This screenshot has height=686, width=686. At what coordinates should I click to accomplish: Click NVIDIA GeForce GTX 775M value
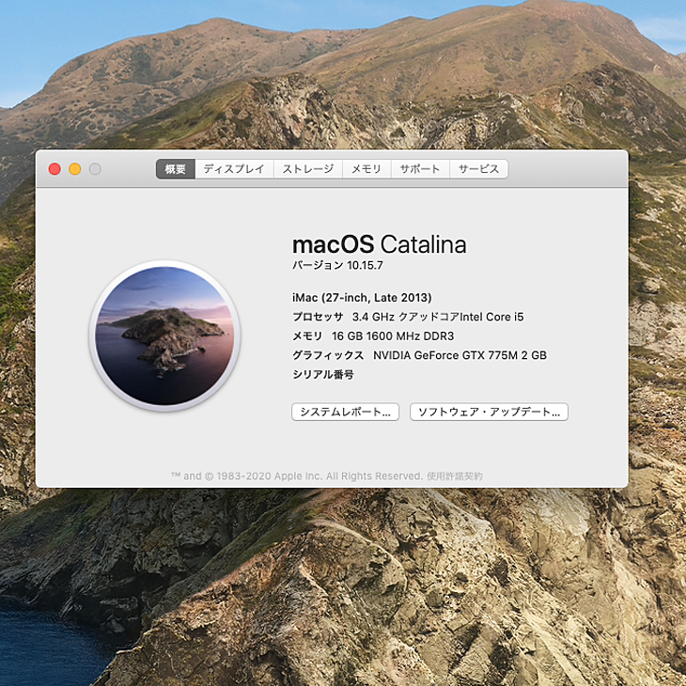tap(460, 355)
